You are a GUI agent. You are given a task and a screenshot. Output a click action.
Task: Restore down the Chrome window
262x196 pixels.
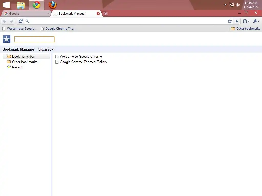pyautogui.click(x=246, y=13)
